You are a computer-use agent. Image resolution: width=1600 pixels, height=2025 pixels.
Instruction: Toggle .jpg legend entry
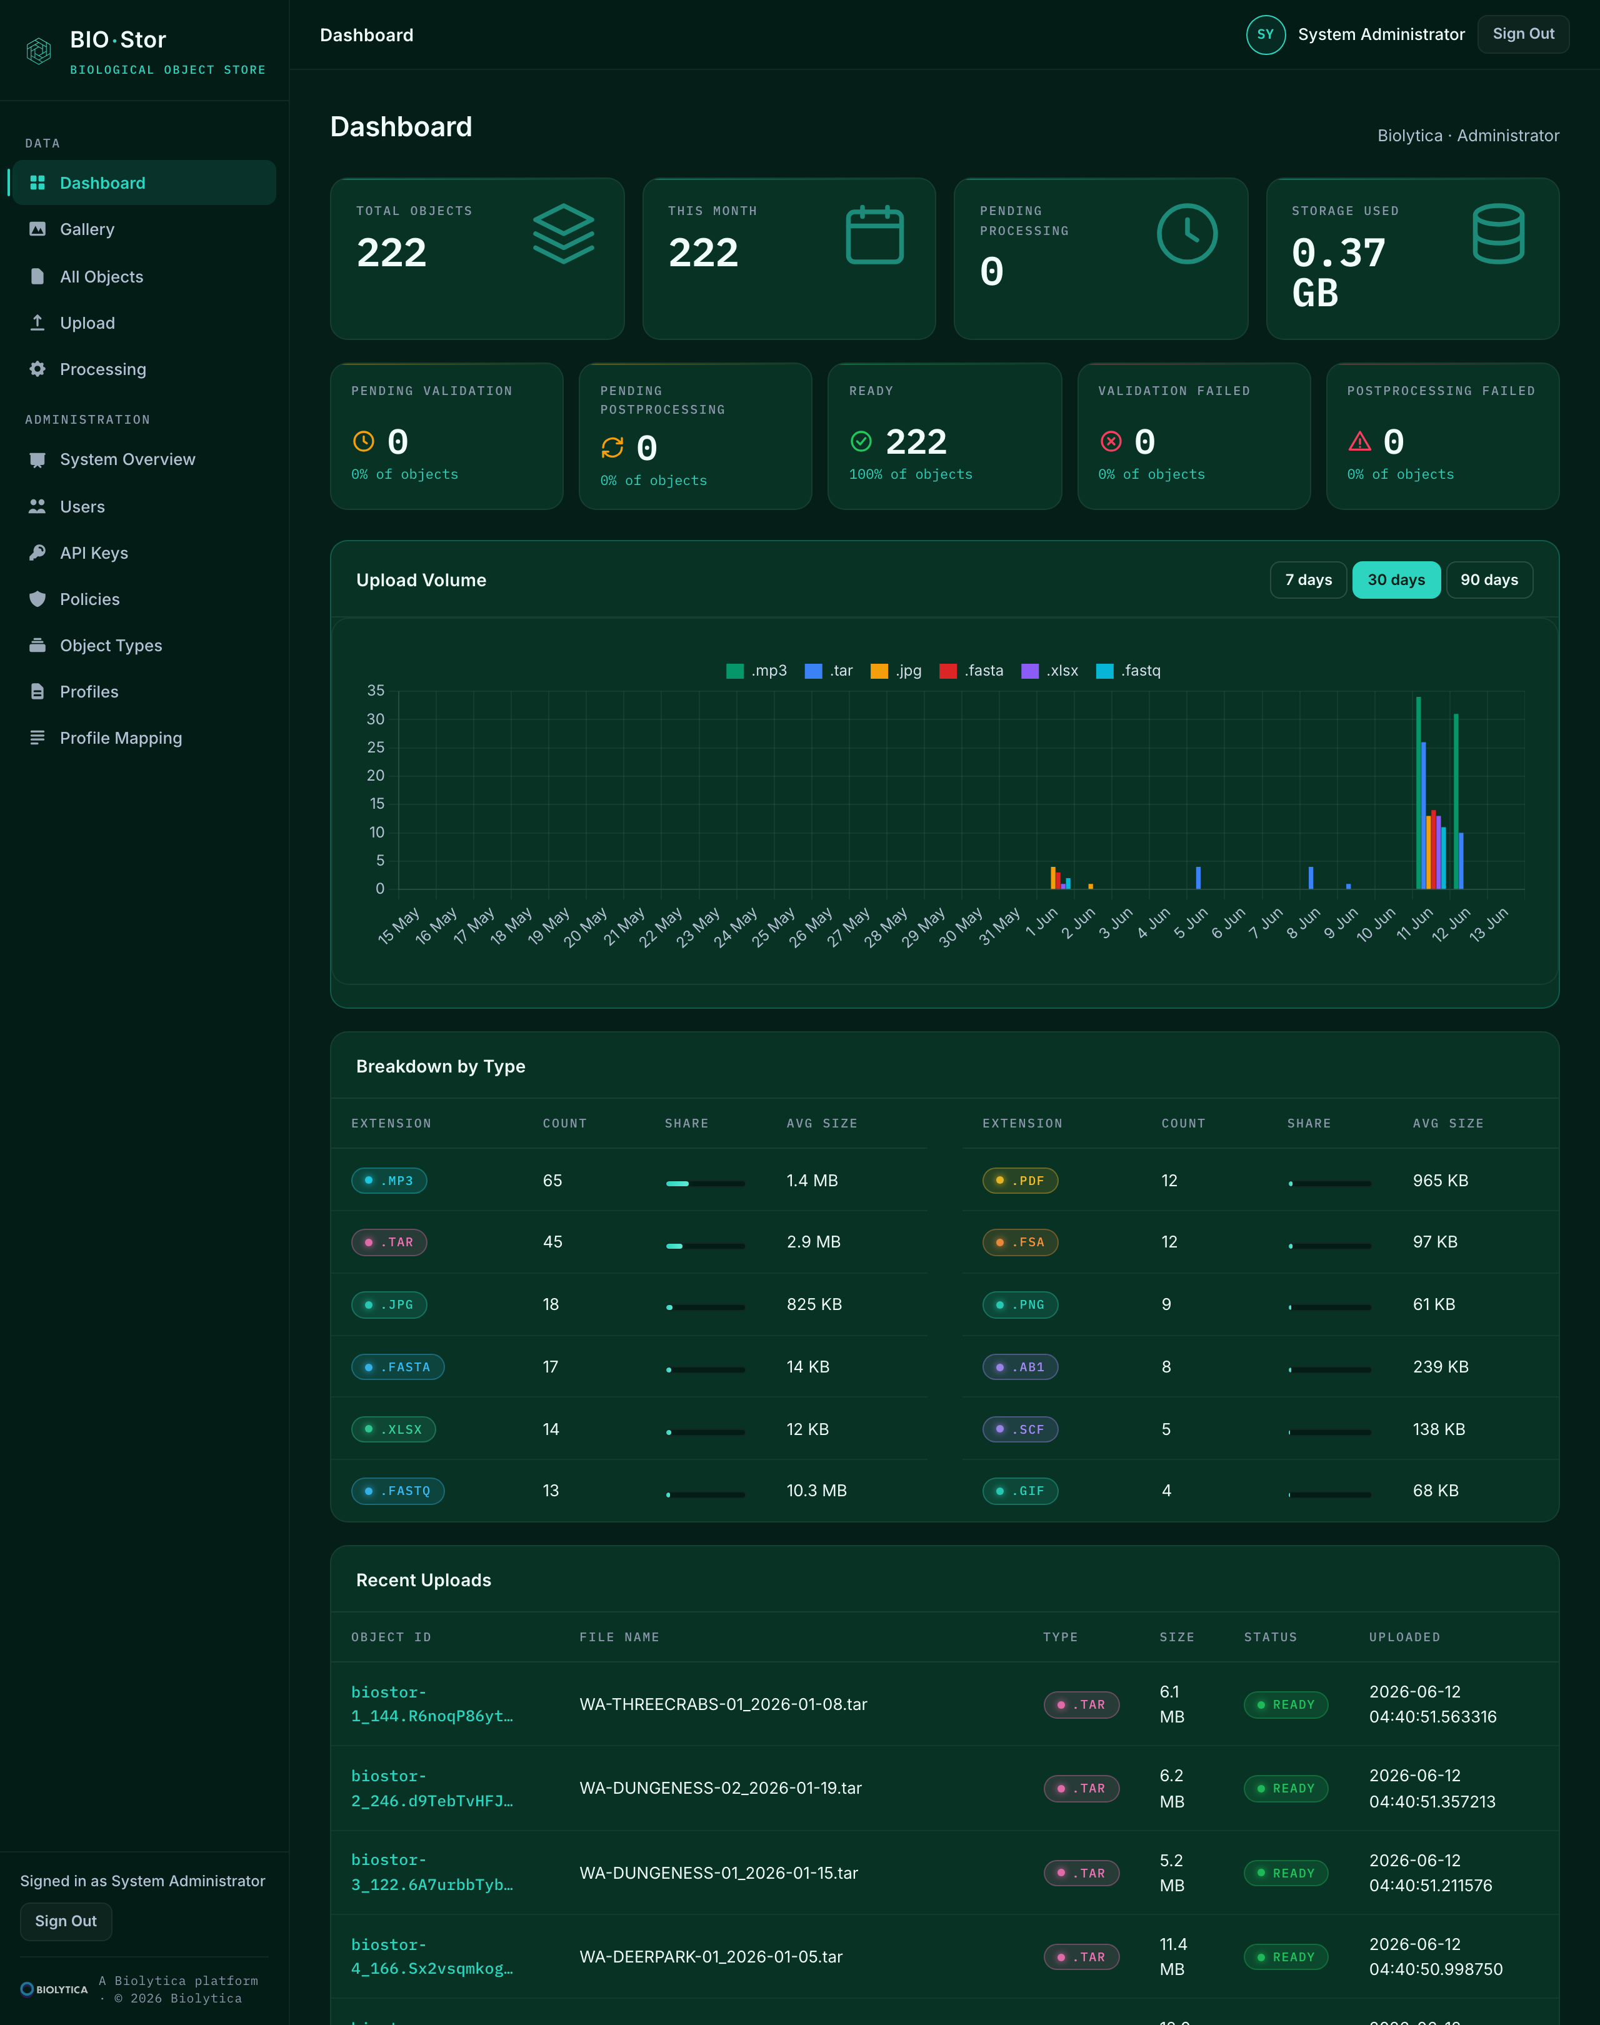pyautogui.click(x=896, y=671)
